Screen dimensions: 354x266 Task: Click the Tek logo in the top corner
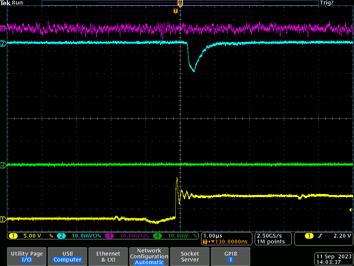point(6,3)
